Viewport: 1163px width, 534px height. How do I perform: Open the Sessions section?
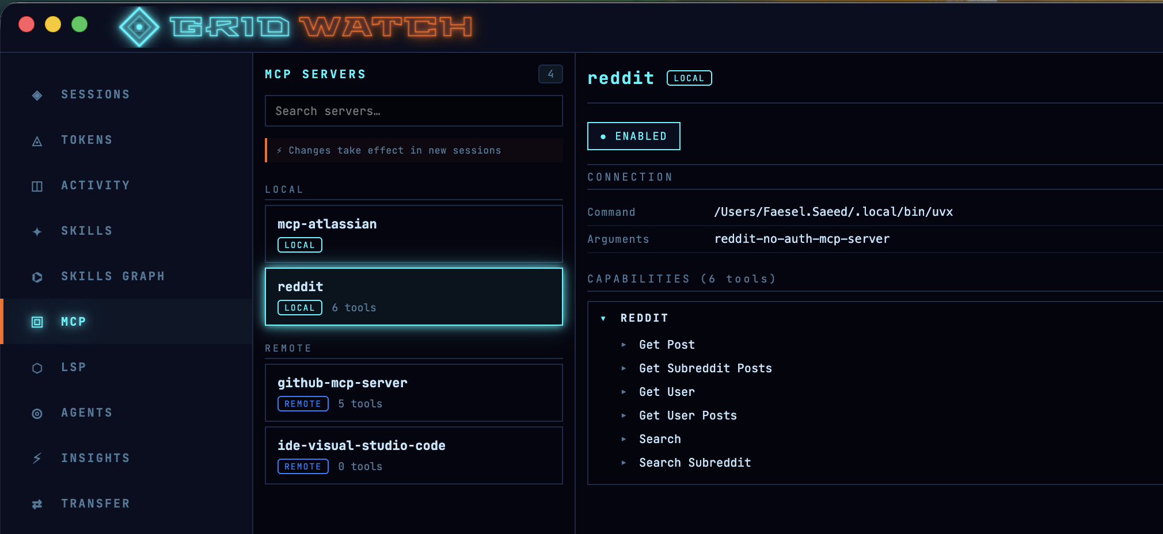(126, 94)
